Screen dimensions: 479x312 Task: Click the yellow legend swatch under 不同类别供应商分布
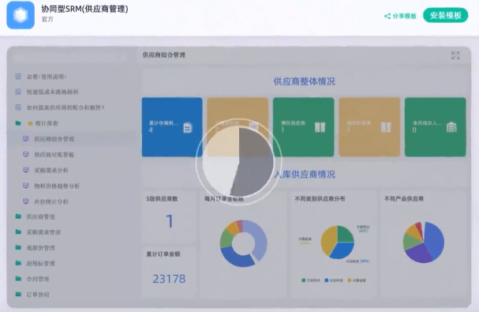[349, 280]
